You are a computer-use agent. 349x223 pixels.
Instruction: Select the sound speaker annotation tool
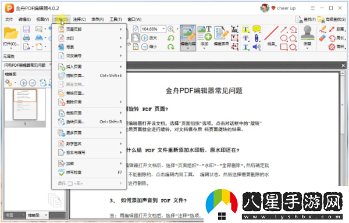click(257, 46)
